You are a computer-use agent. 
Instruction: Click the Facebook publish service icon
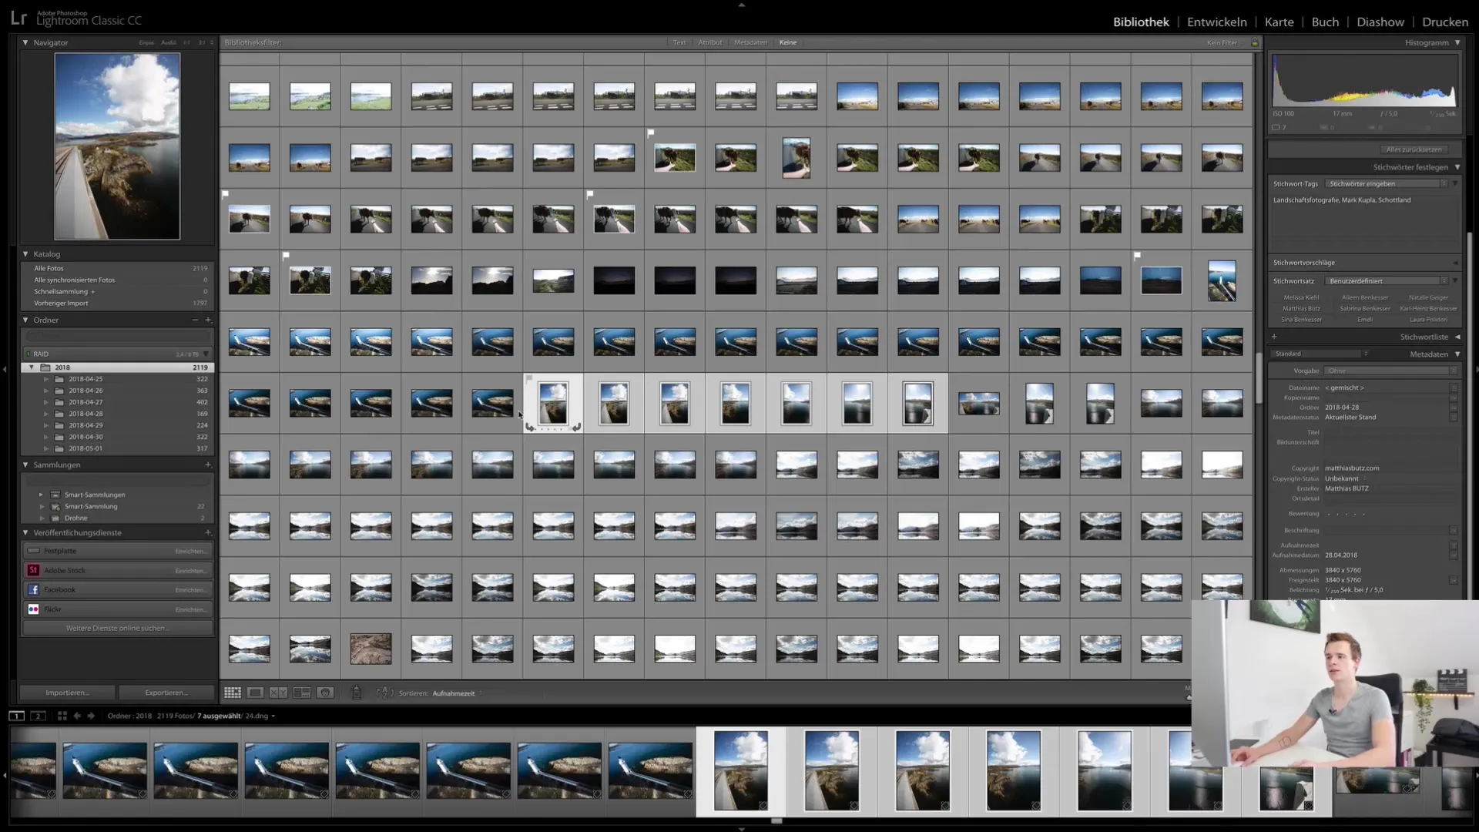pyautogui.click(x=33, y=589)
